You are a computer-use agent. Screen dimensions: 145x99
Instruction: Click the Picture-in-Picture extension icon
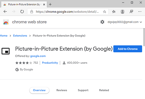pyautogui.click(x=6, y=51)
